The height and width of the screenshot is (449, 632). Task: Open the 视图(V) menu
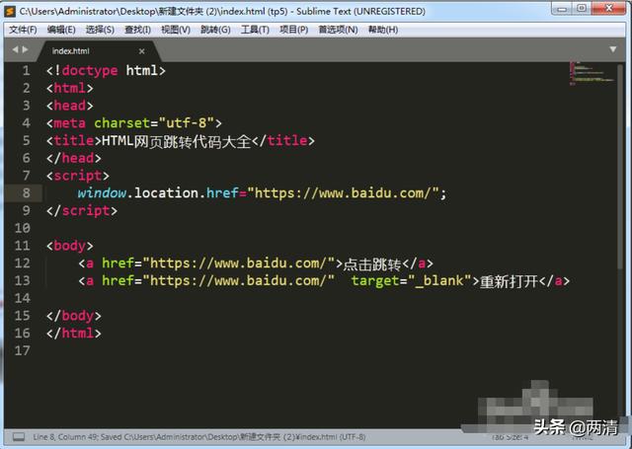tap(176, 30)
